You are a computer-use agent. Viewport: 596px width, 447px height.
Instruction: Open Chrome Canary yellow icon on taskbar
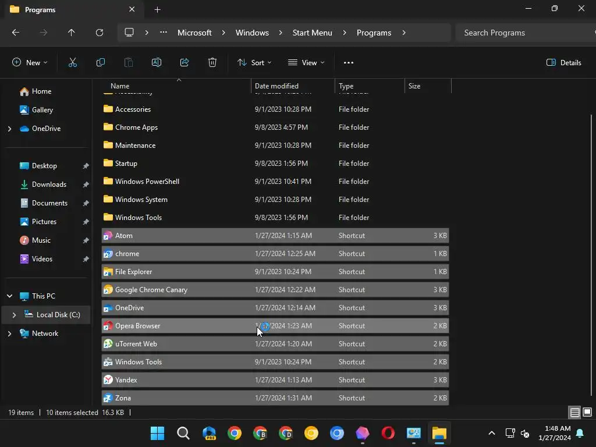click(311, 433)
